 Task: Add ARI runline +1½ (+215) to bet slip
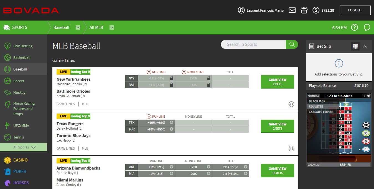pyautogui.click(x=156, y=167)
